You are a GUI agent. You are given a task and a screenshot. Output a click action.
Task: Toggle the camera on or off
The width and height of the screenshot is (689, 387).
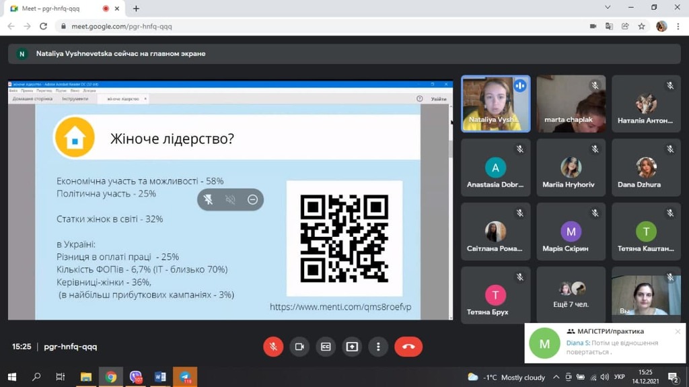[299, 347]
